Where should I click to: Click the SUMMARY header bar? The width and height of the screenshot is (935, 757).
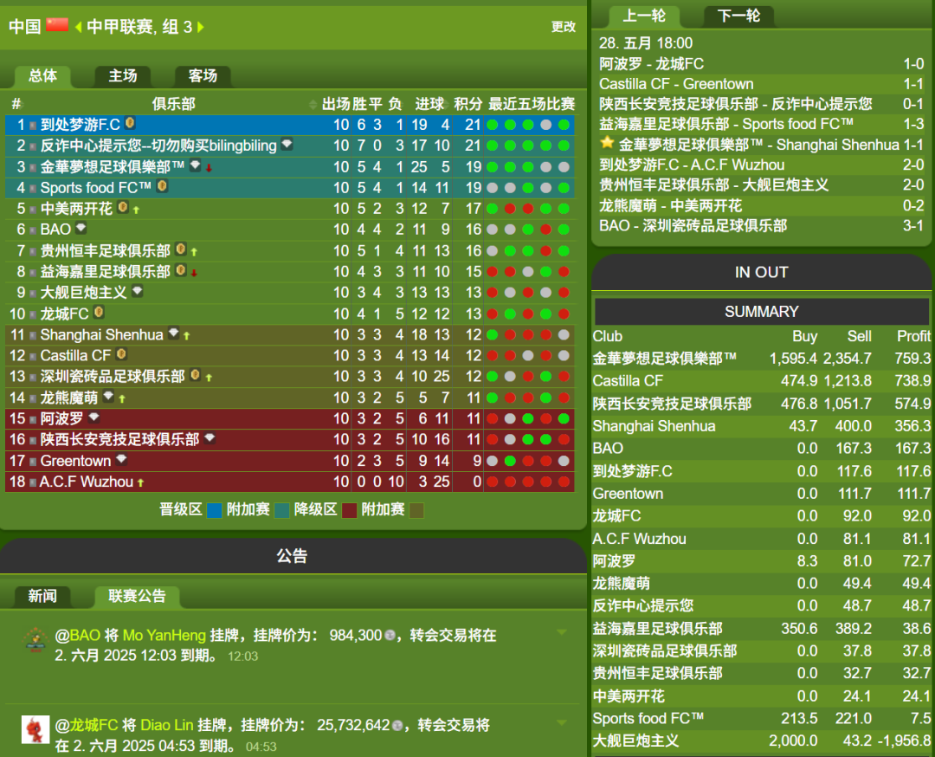point(762,312)
